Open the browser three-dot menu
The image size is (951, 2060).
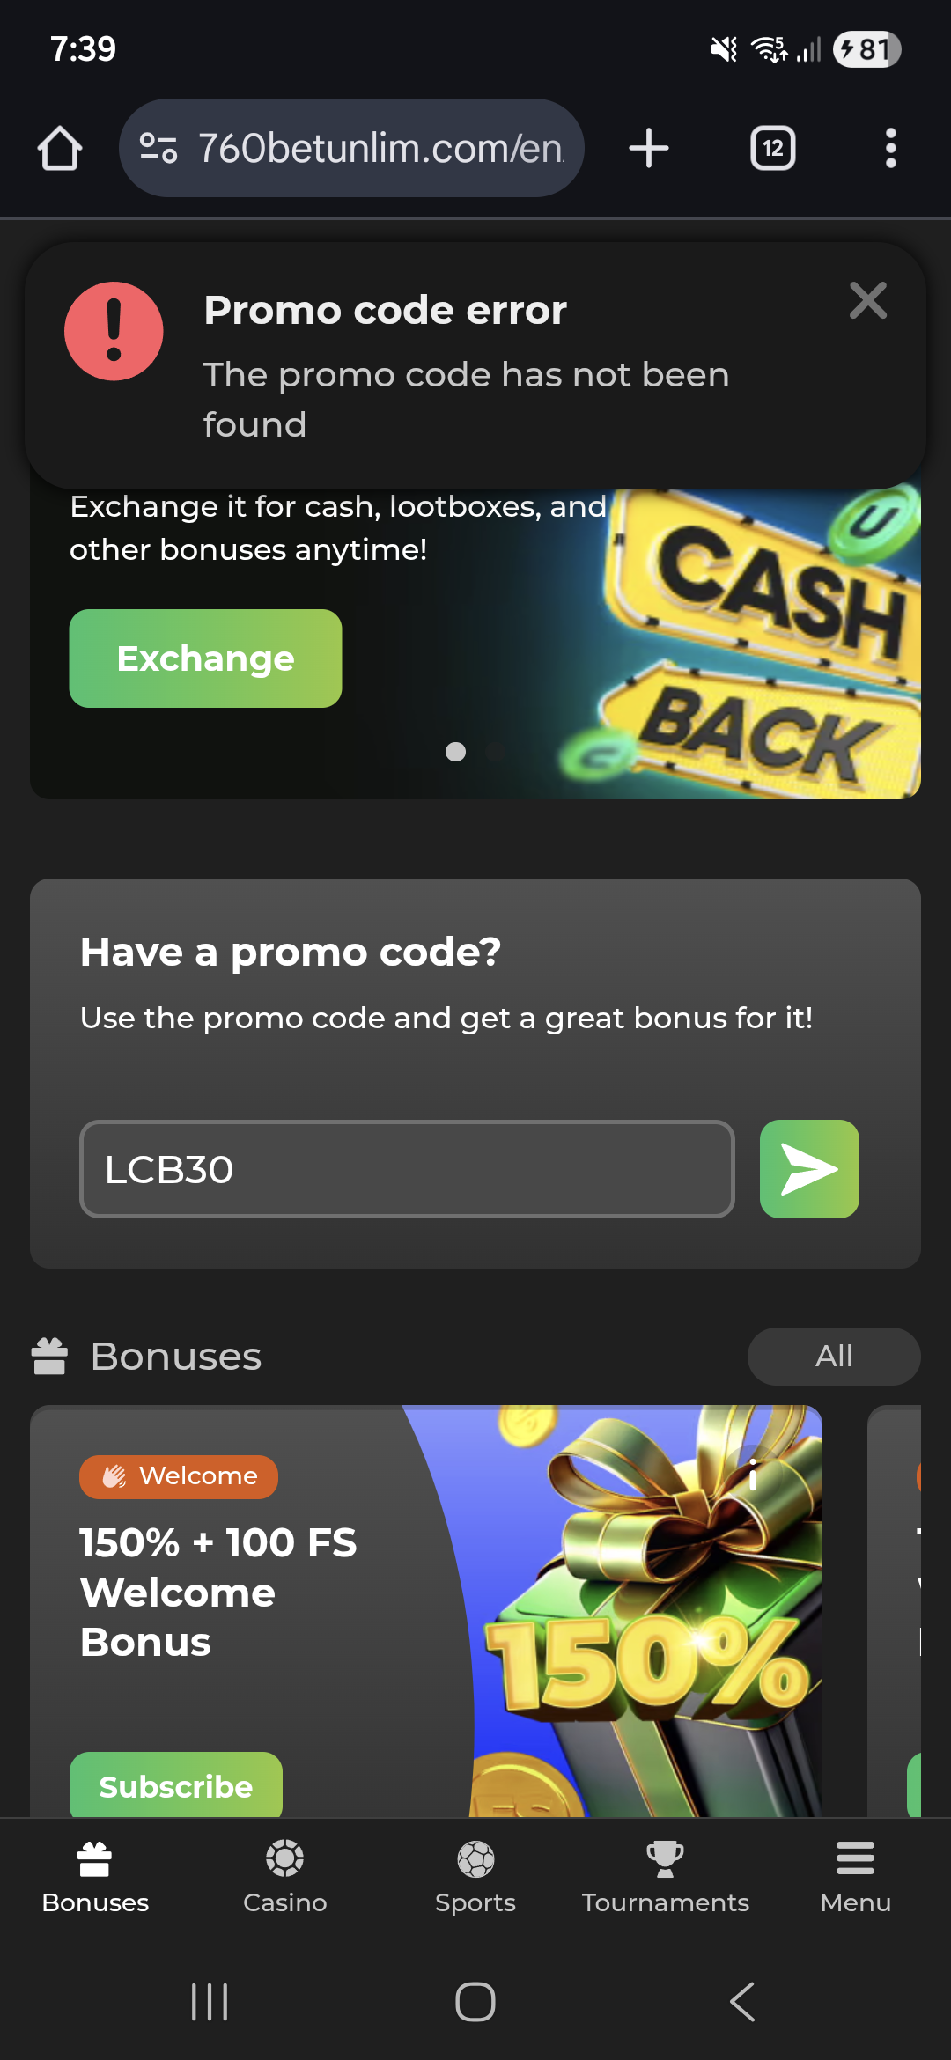[891, 148]
